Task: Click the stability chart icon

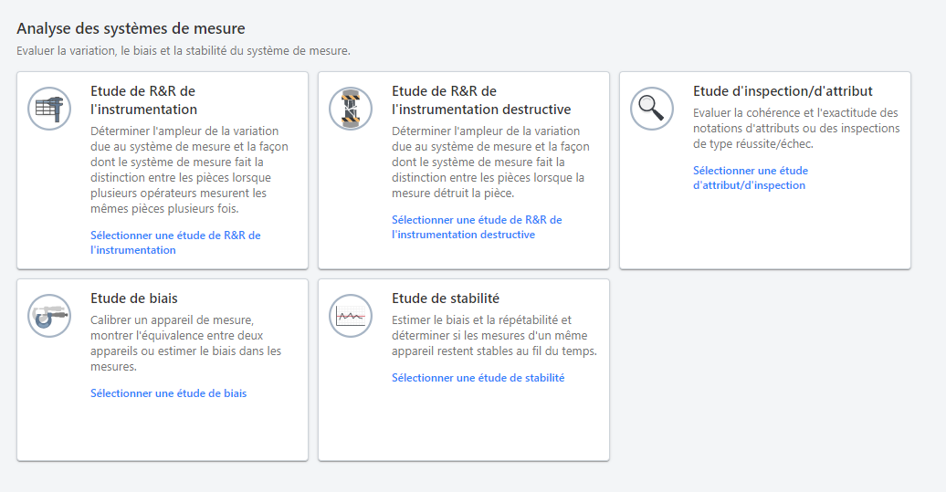Action: point(351,316)
